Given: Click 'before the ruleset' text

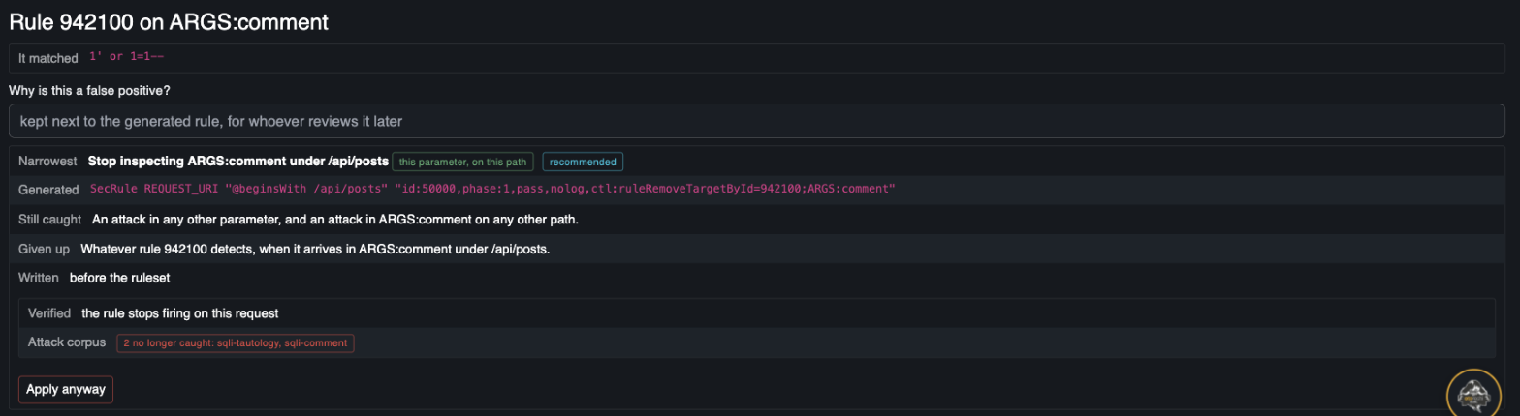Looking at the screenshot, I should 120,278.
